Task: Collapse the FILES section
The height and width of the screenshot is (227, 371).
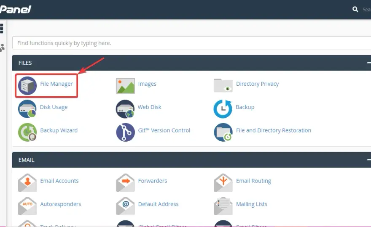Action: pyautogui.click(x=368, y=63)
